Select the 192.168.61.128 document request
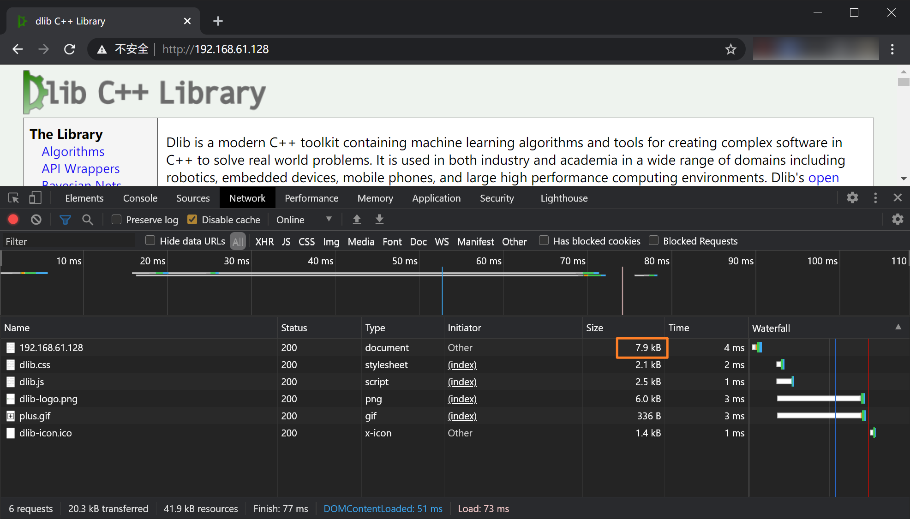The image size is (910, 519). [x=374, y=348]
